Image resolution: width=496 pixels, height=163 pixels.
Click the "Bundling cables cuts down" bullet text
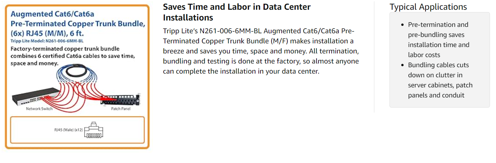tap(440, 80)
